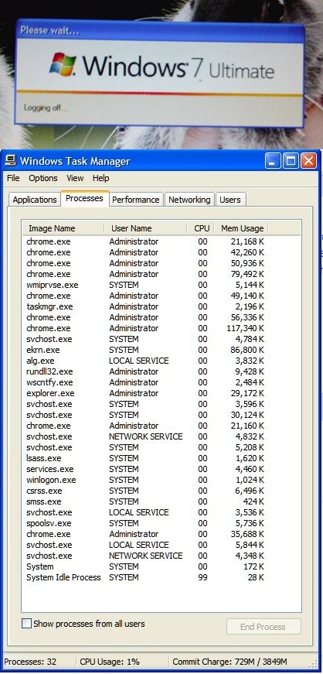Close the Windows Task Manager window
Screen dimensions: 323x674
[308, 161]
